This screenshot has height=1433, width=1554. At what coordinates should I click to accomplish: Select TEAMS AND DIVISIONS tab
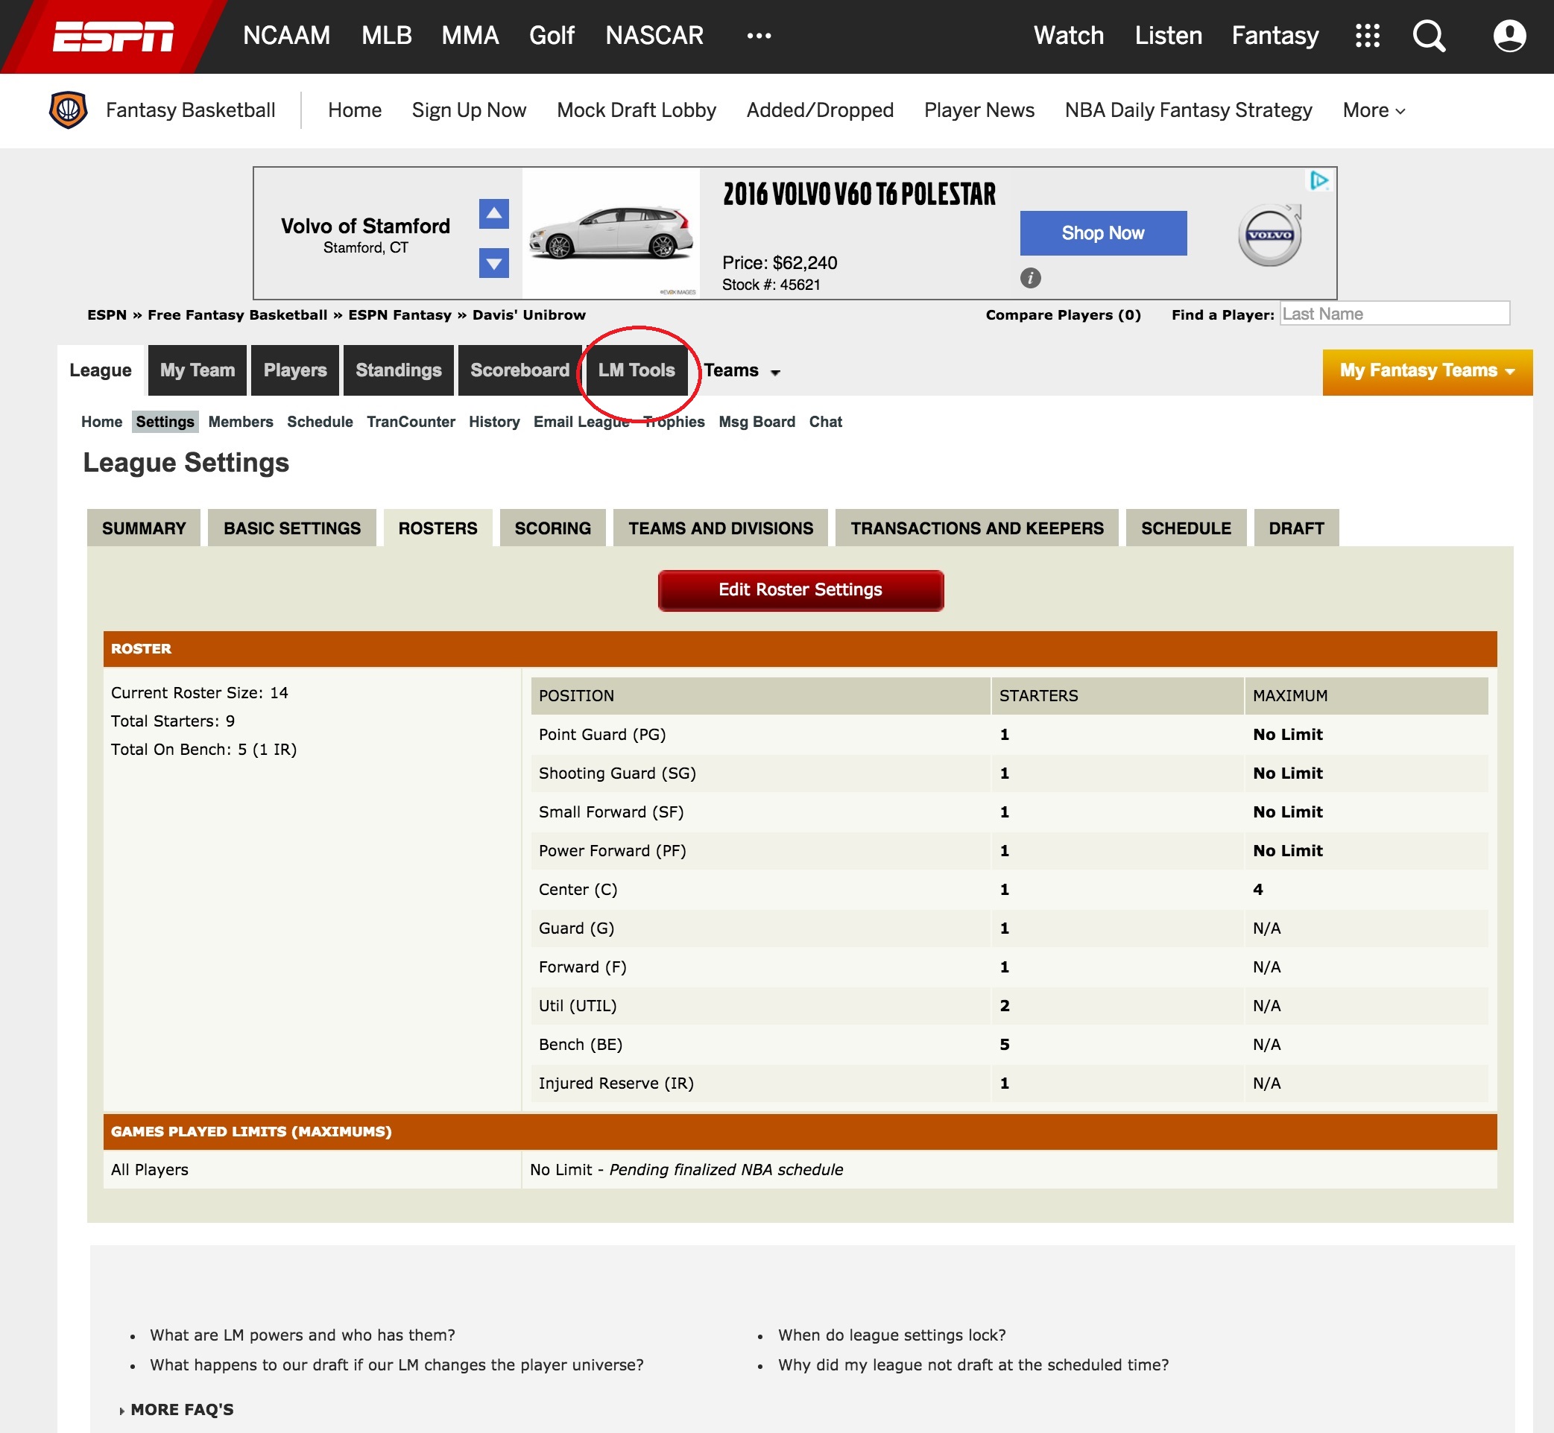(x=721, y=528)
